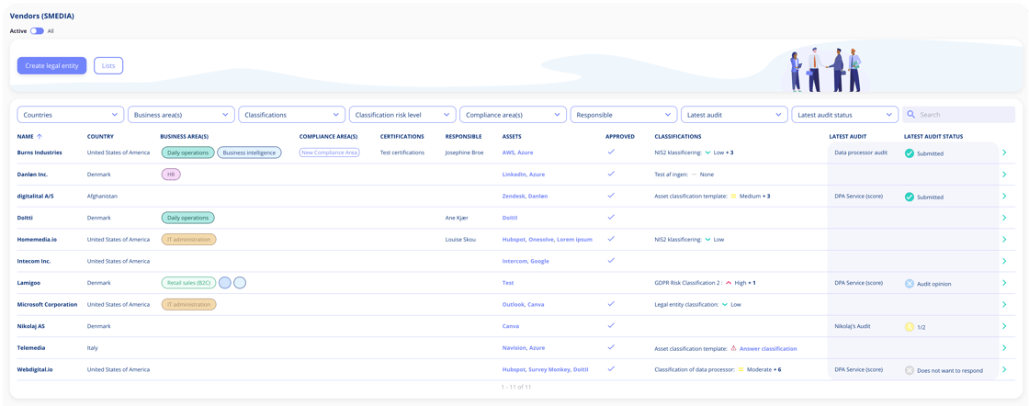Image resolution: width=1029 pixels, height=406 pixels.
Task: Click the sort arrow next to NAME
Action: click(39, 137)
